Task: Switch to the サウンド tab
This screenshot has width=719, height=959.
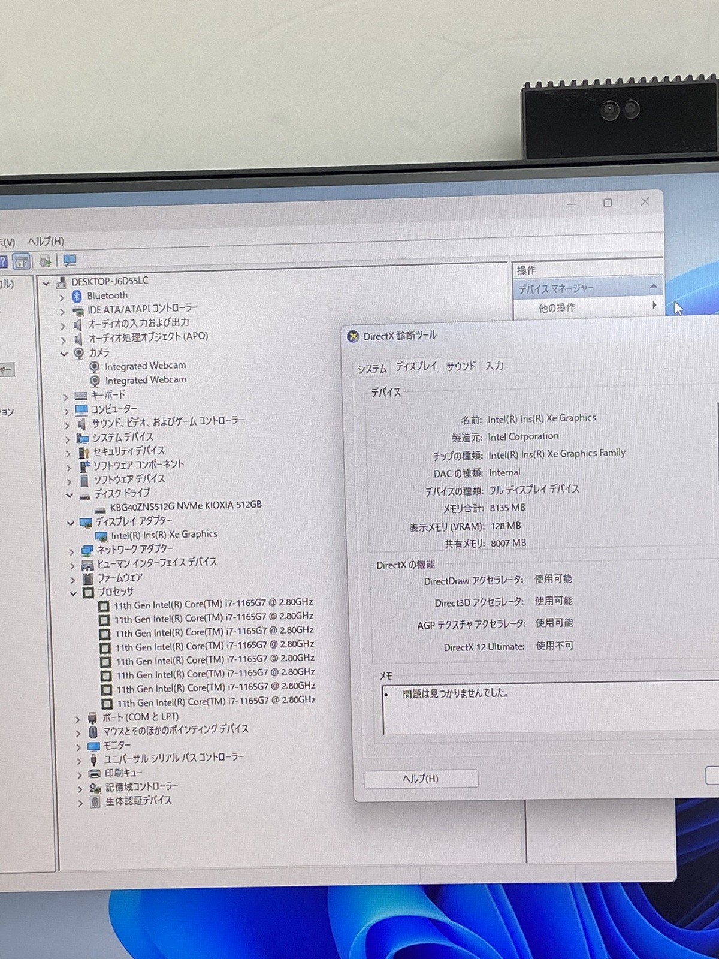Action: click(x=461, y=366)
